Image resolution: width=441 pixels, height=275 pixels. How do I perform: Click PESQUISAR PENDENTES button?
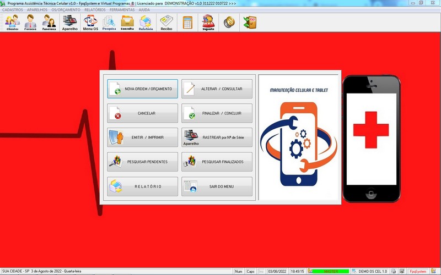pyautogui.click(x=142, y=162)
